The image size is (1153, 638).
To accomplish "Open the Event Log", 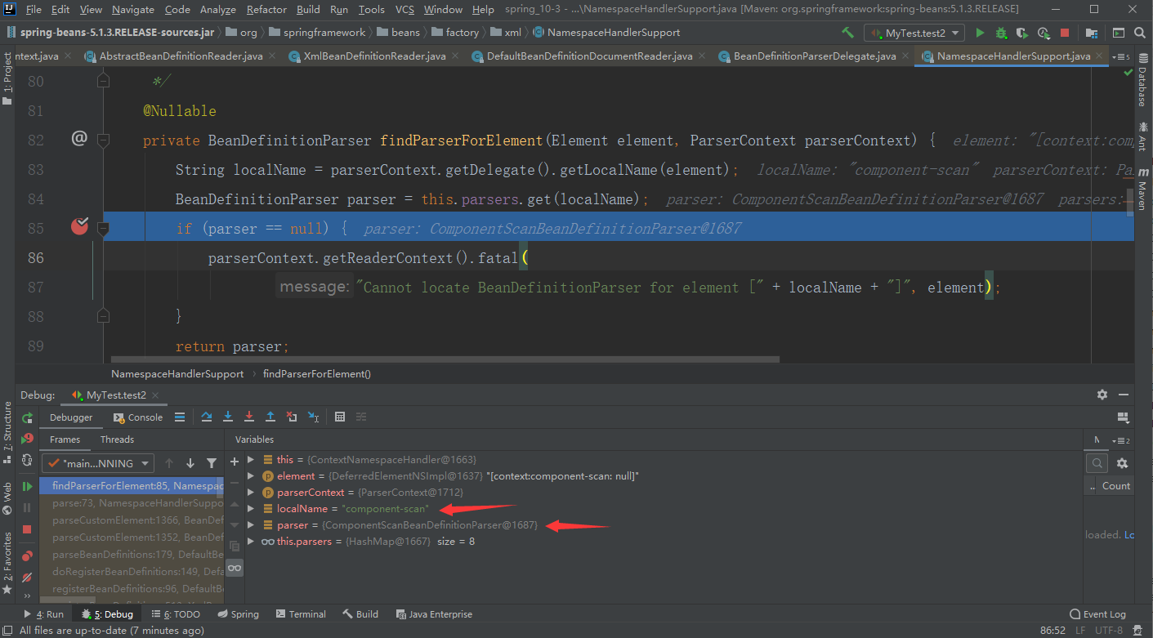I will tap(1097, 614).
